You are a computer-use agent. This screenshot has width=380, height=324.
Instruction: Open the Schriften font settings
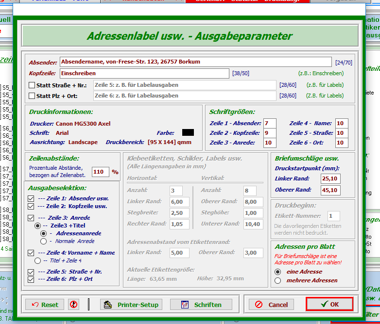202,305
